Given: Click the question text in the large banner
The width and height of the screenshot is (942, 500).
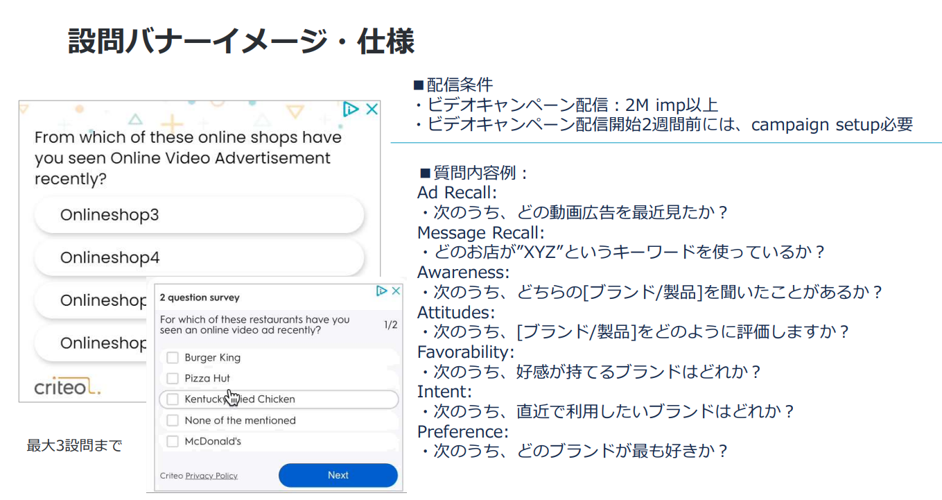Looking at the screenshot, I should point(188,158).
